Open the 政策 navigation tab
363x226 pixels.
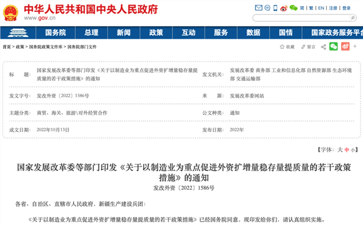(156, 33)
